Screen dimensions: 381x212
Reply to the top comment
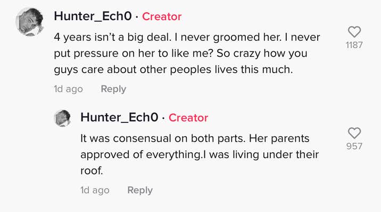113,89
